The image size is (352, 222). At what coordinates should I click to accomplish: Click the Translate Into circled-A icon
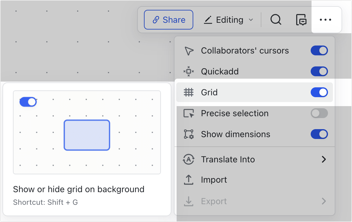click(x=189, y=159)
